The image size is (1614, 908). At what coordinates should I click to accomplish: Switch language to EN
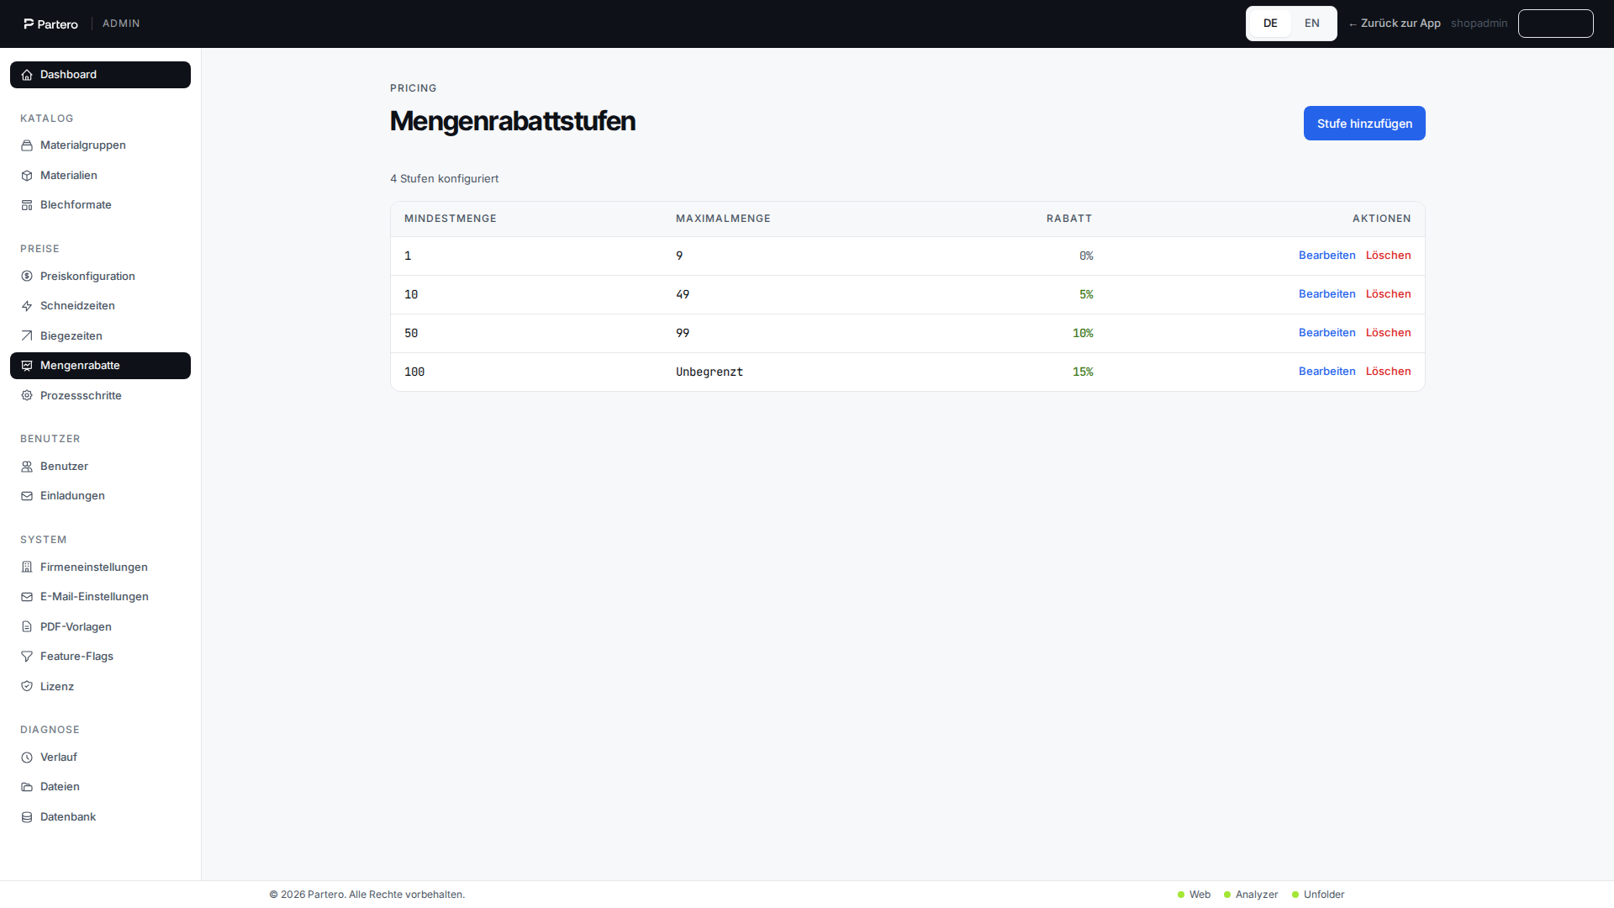pyautogui.click(x=1312, y=24)
